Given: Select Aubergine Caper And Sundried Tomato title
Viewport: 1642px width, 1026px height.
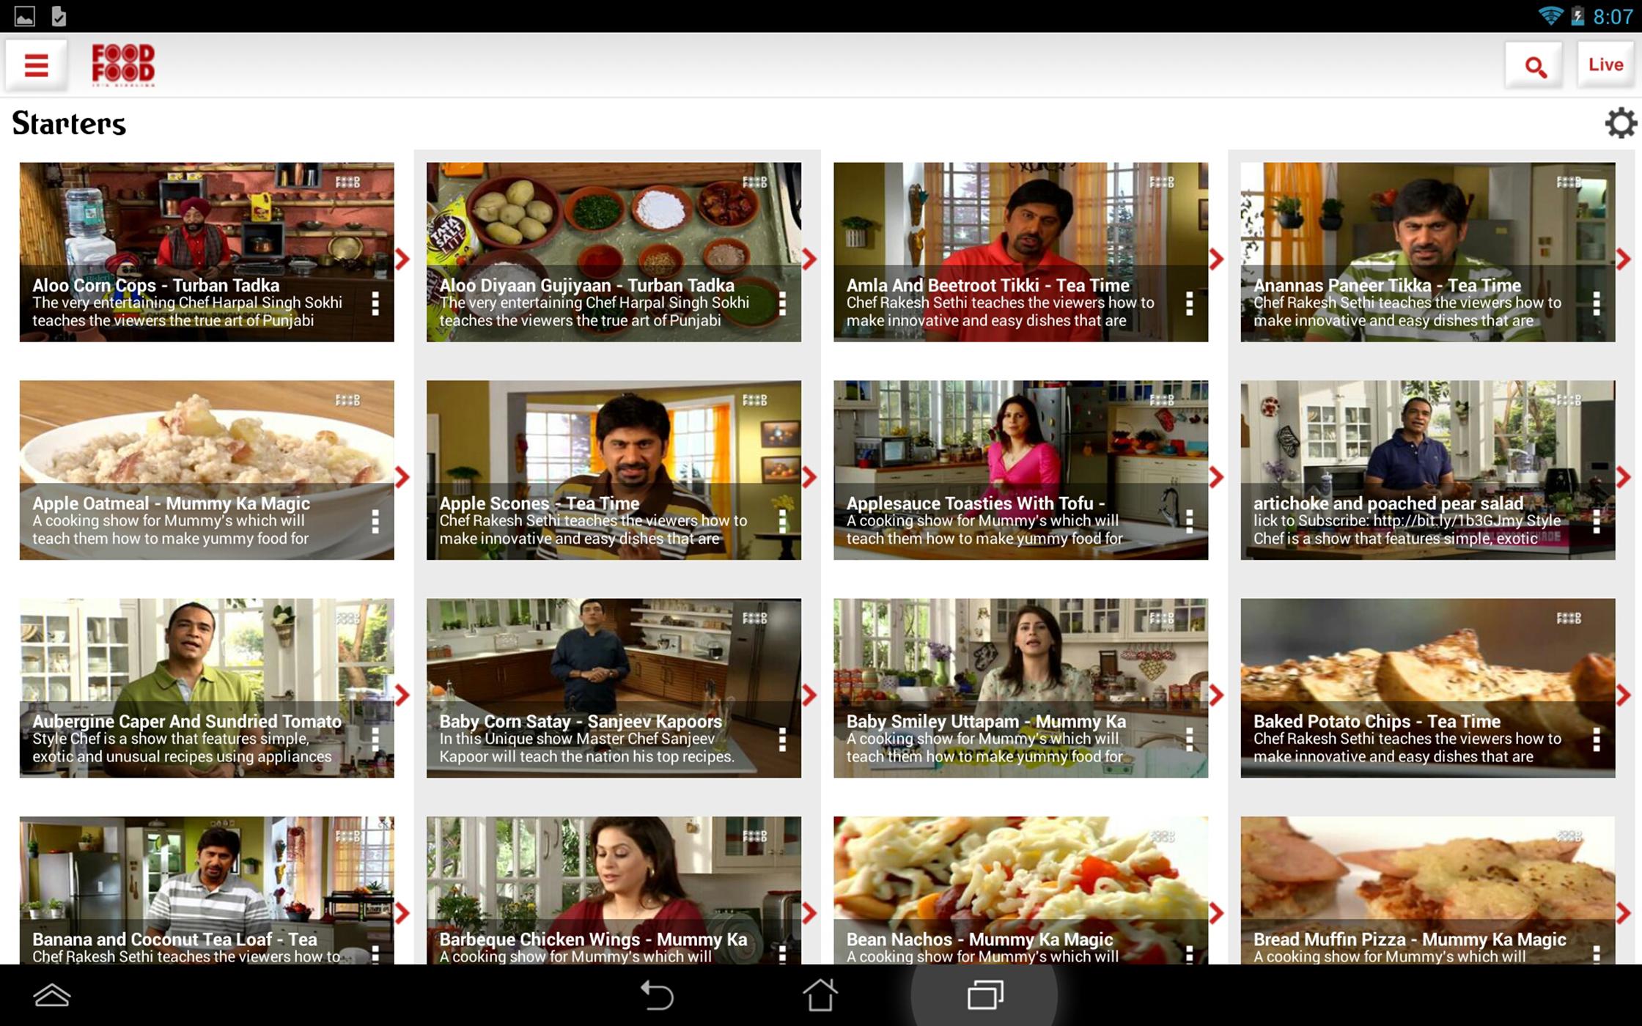Looking at the screenshot, I should tap(187, 721).
